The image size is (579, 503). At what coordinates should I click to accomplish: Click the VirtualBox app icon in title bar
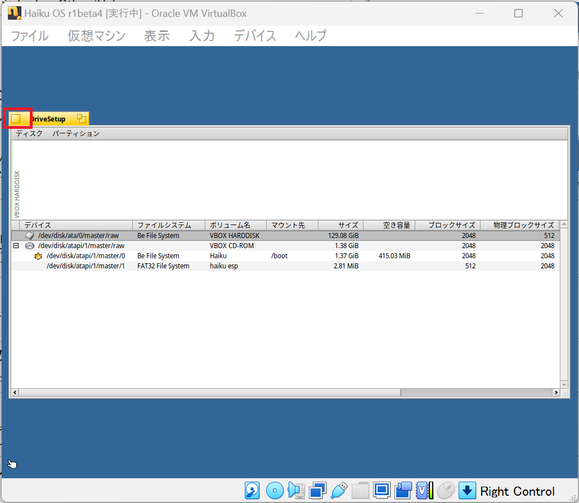pos(15,13)
